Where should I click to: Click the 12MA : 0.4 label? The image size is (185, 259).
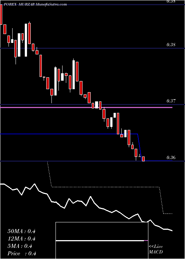(21, 239)
